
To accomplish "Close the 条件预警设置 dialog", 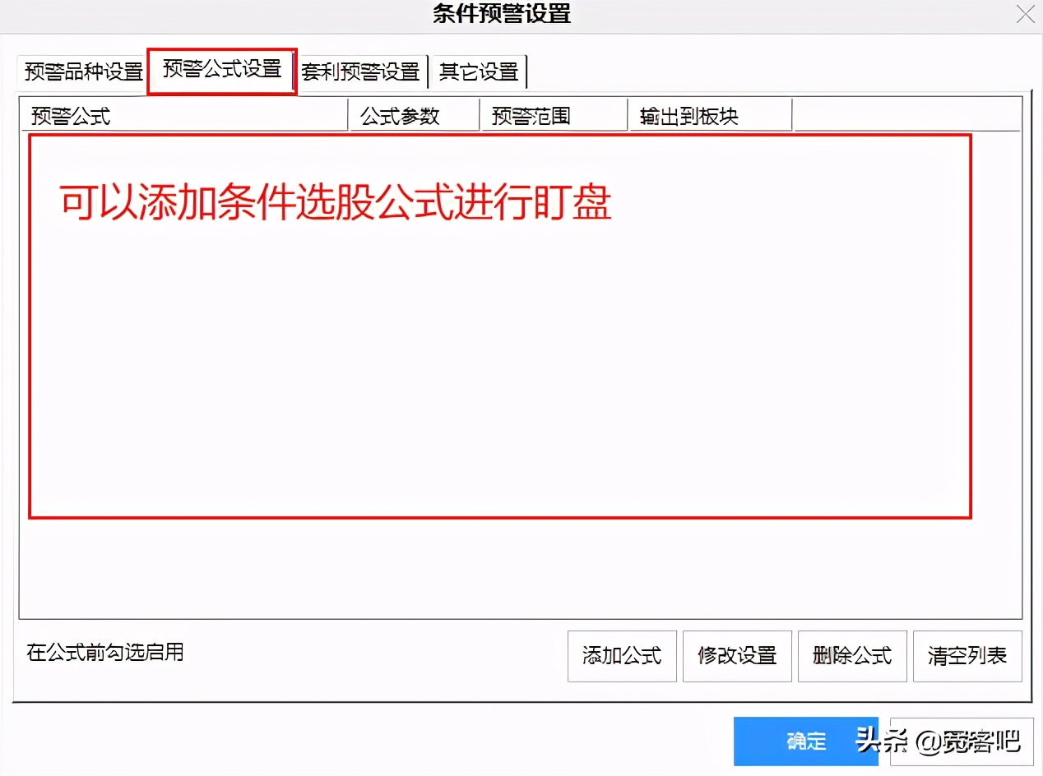I will pos(1025,15).
